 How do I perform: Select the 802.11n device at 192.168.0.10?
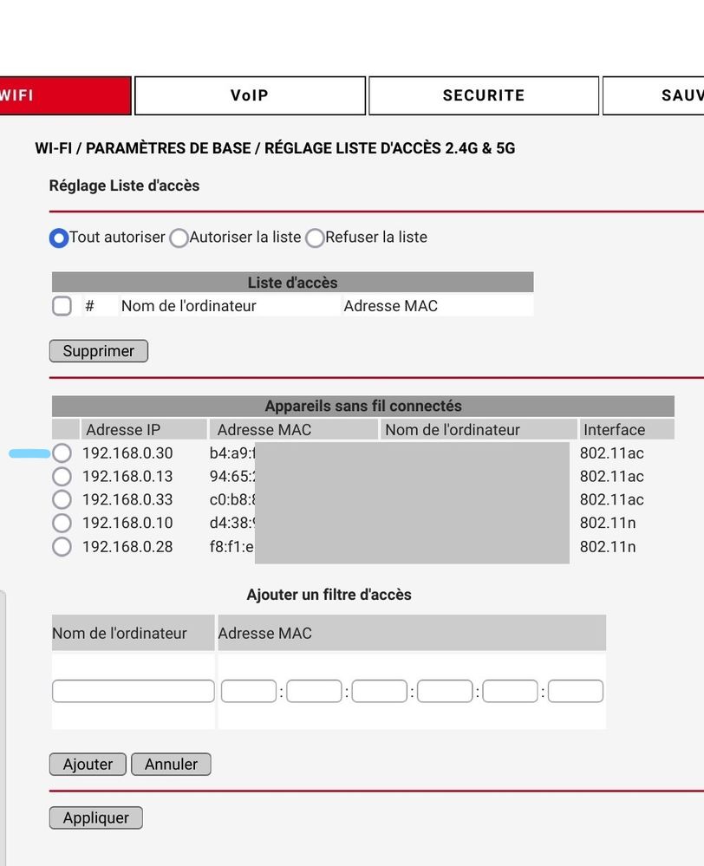[x=62, y=523]
